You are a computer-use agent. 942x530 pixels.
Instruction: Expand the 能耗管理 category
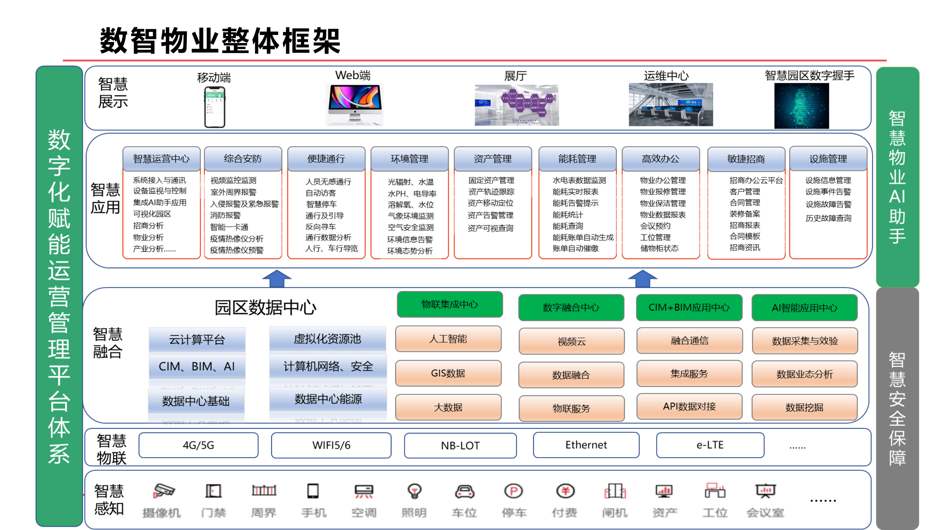point(577,159)
